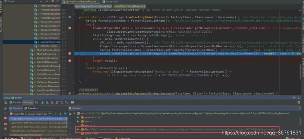Open thread selector "main"@1 dropdown

click(x=50, y=114)
